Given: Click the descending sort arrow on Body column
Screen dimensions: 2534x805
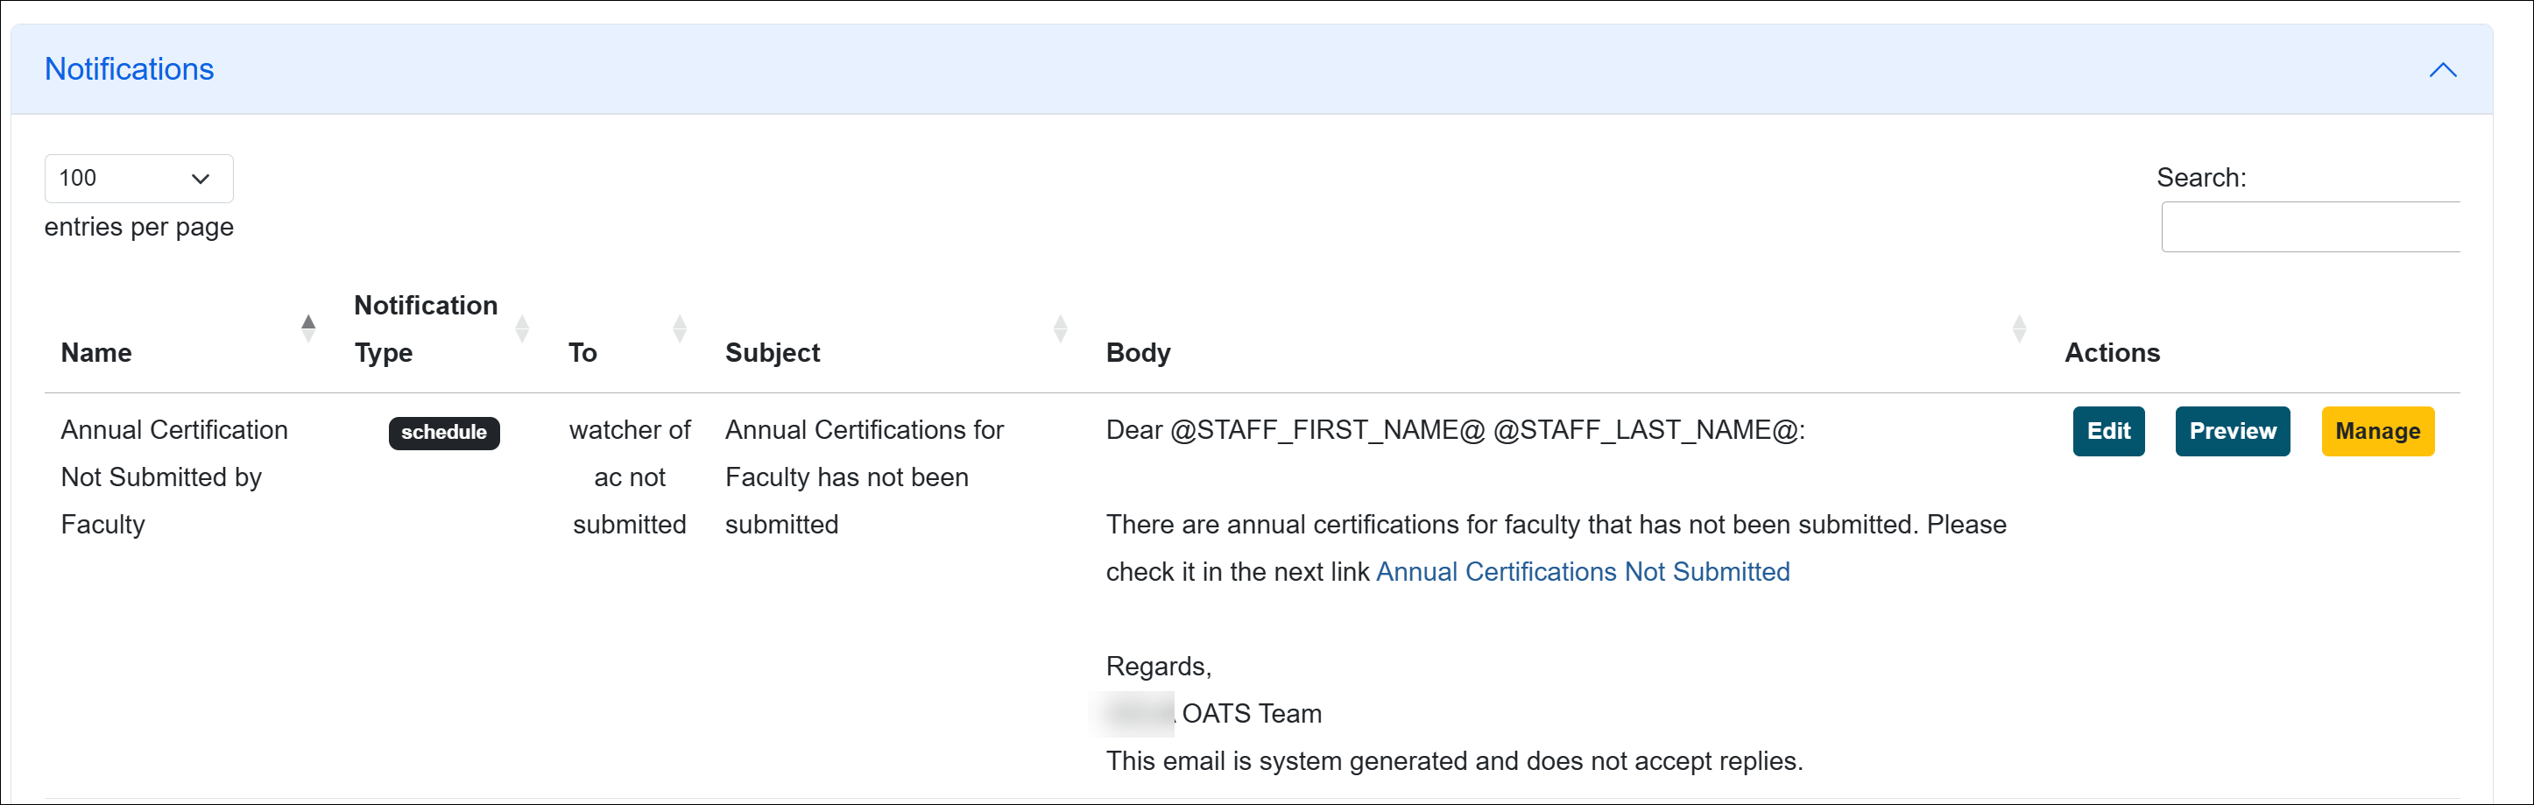Looking at the screenshot, I should click(2020, 336).
